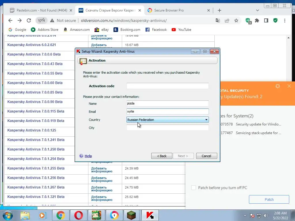Click the Help question mark icon
This screenshot has height=221, width=295.
(x=81, y=156)
